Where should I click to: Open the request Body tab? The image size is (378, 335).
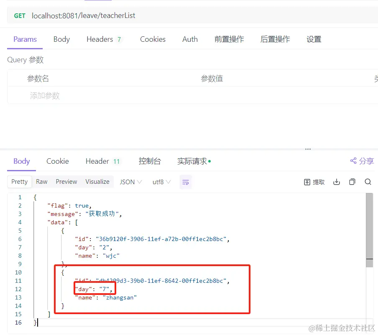tap(62, 39)
